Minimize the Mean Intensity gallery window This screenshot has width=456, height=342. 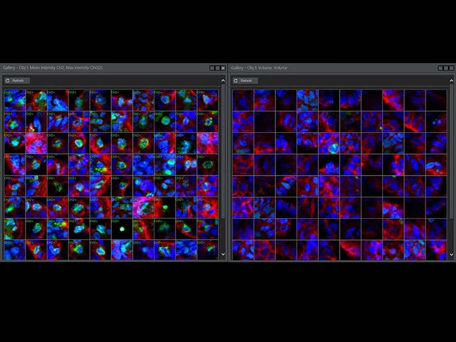212,68
